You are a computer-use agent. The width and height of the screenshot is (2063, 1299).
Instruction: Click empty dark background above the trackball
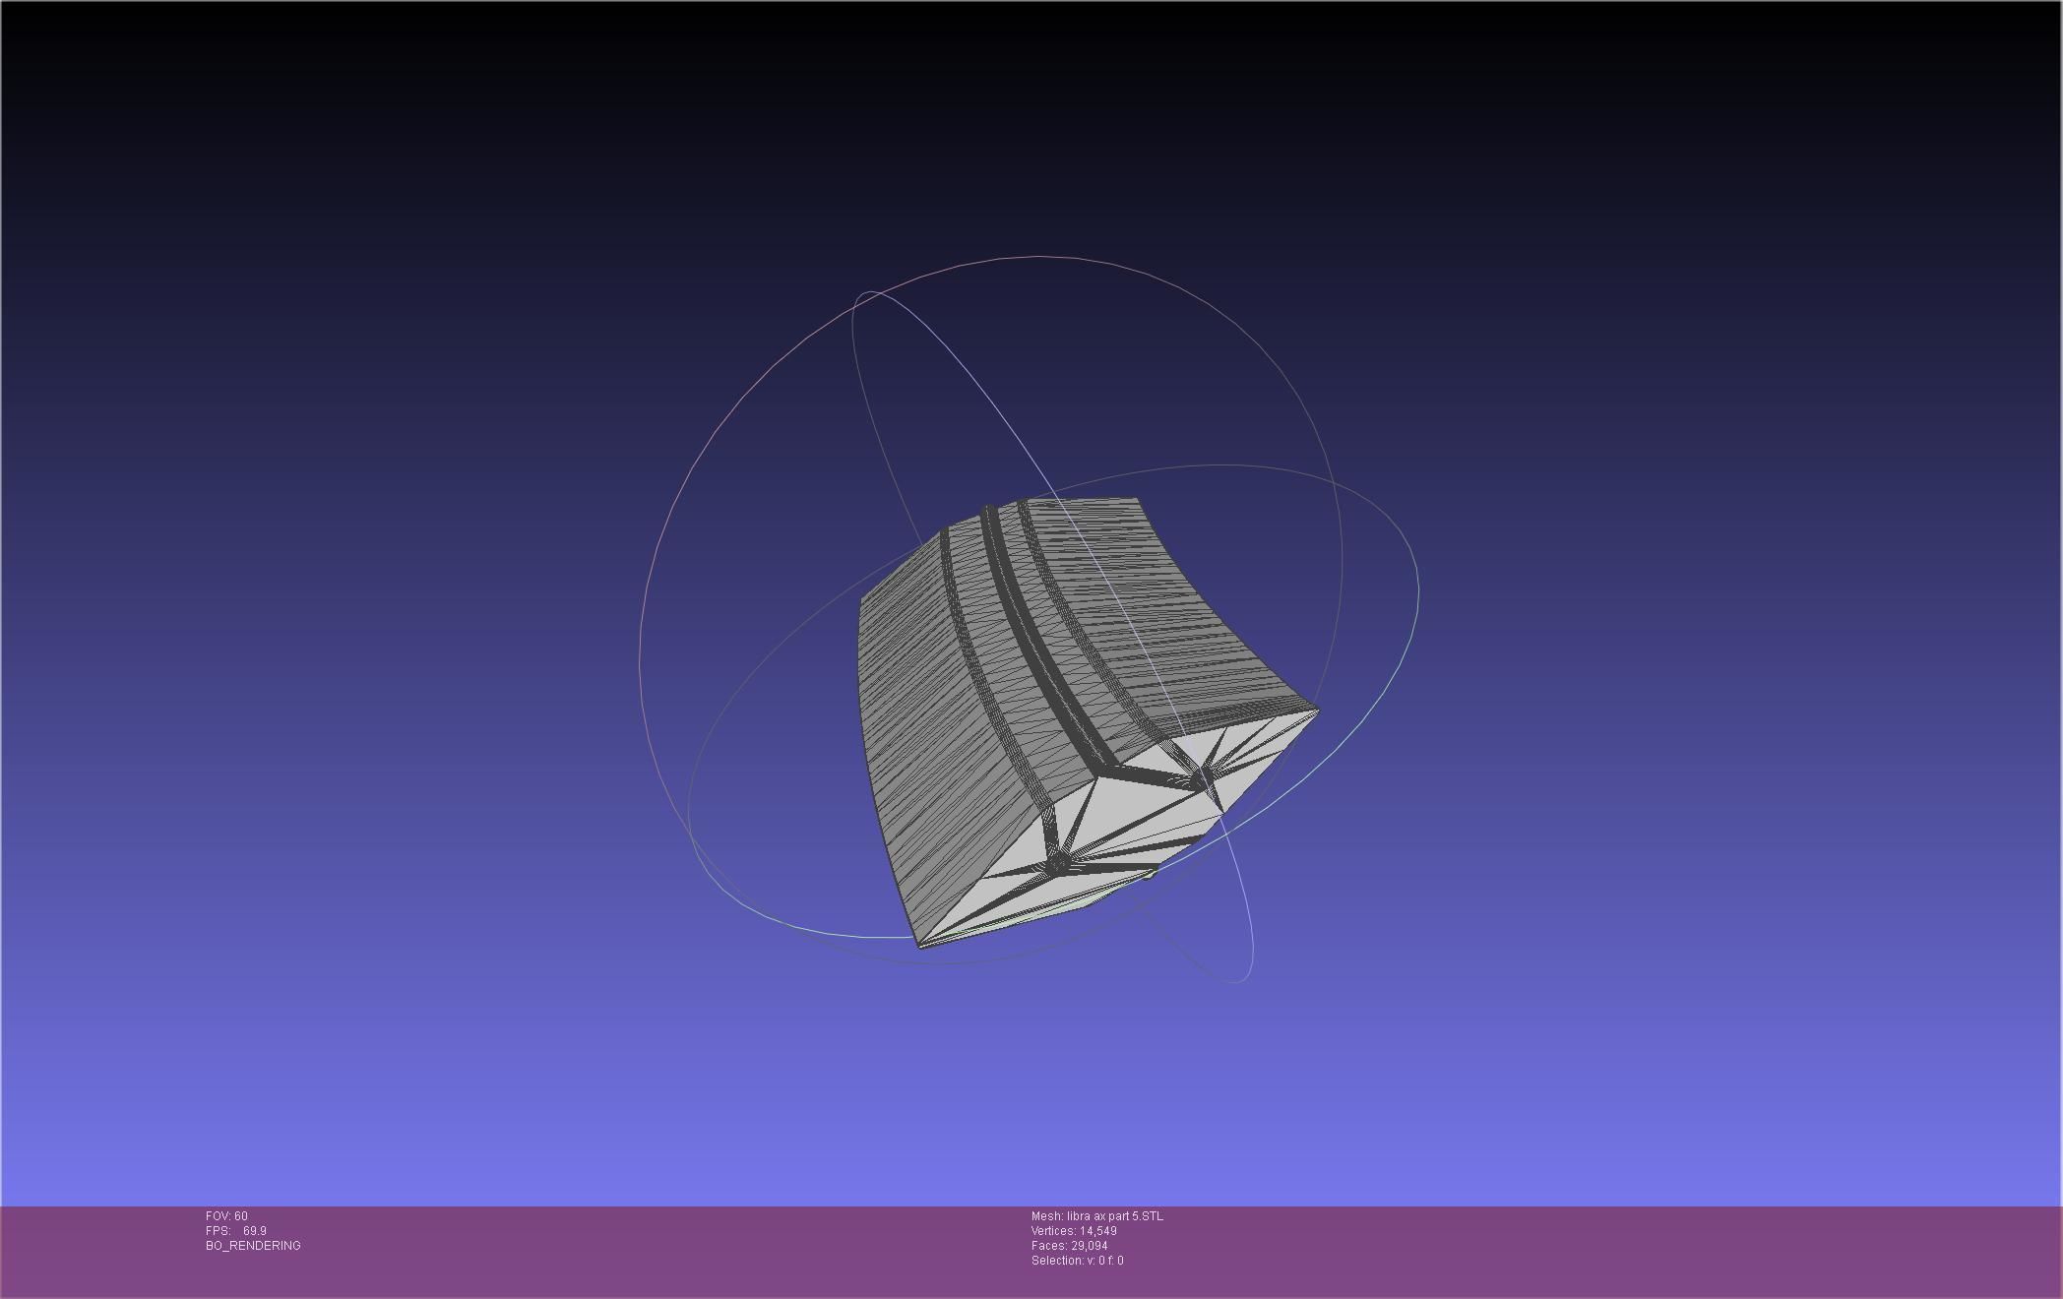pyautogui.click(x=1033, y=118)
